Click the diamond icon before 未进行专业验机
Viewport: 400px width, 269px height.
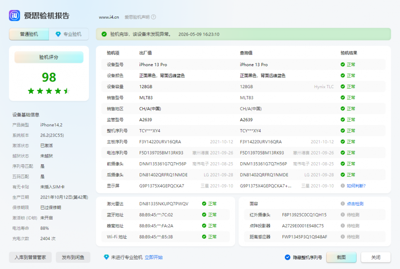click(x=106, y=257)
